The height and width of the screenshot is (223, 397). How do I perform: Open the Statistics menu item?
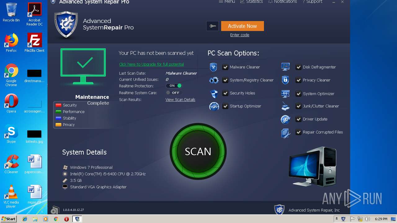coord(252,2)
